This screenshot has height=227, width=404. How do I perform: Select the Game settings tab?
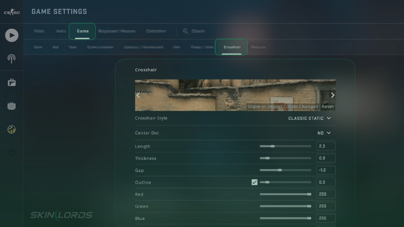tap(82, 31)
